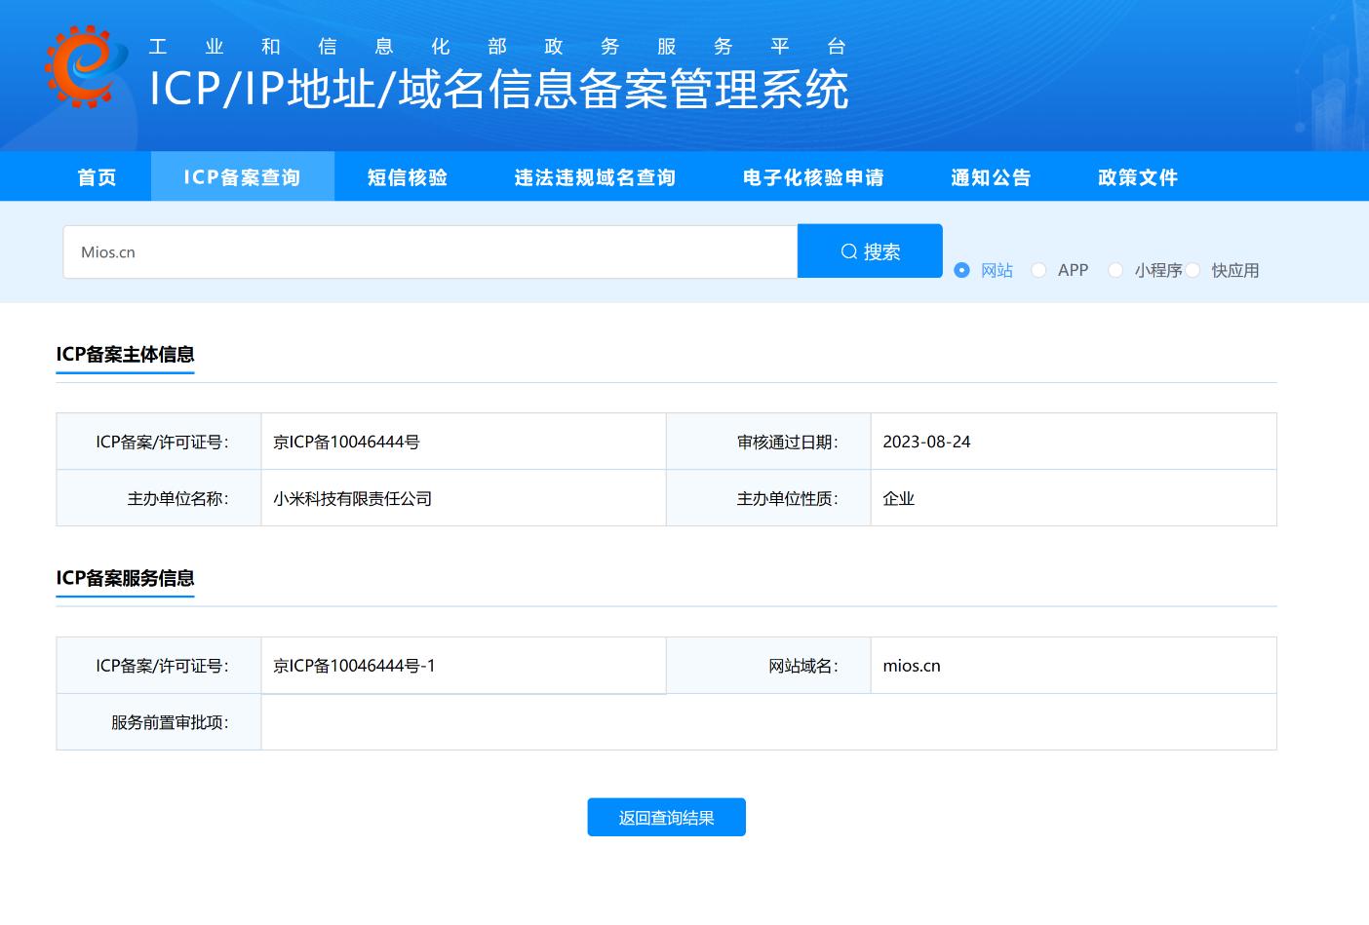
Task: Click the ICP/IP地址/域名信息备案管理系统 title
Action: tap(498, 90)
